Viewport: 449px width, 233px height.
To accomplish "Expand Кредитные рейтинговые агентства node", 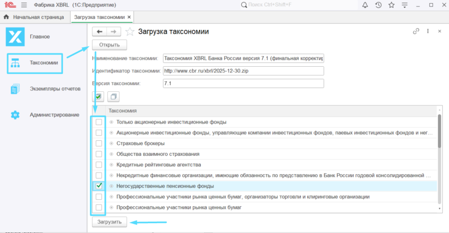I will (x=111, y=165).
